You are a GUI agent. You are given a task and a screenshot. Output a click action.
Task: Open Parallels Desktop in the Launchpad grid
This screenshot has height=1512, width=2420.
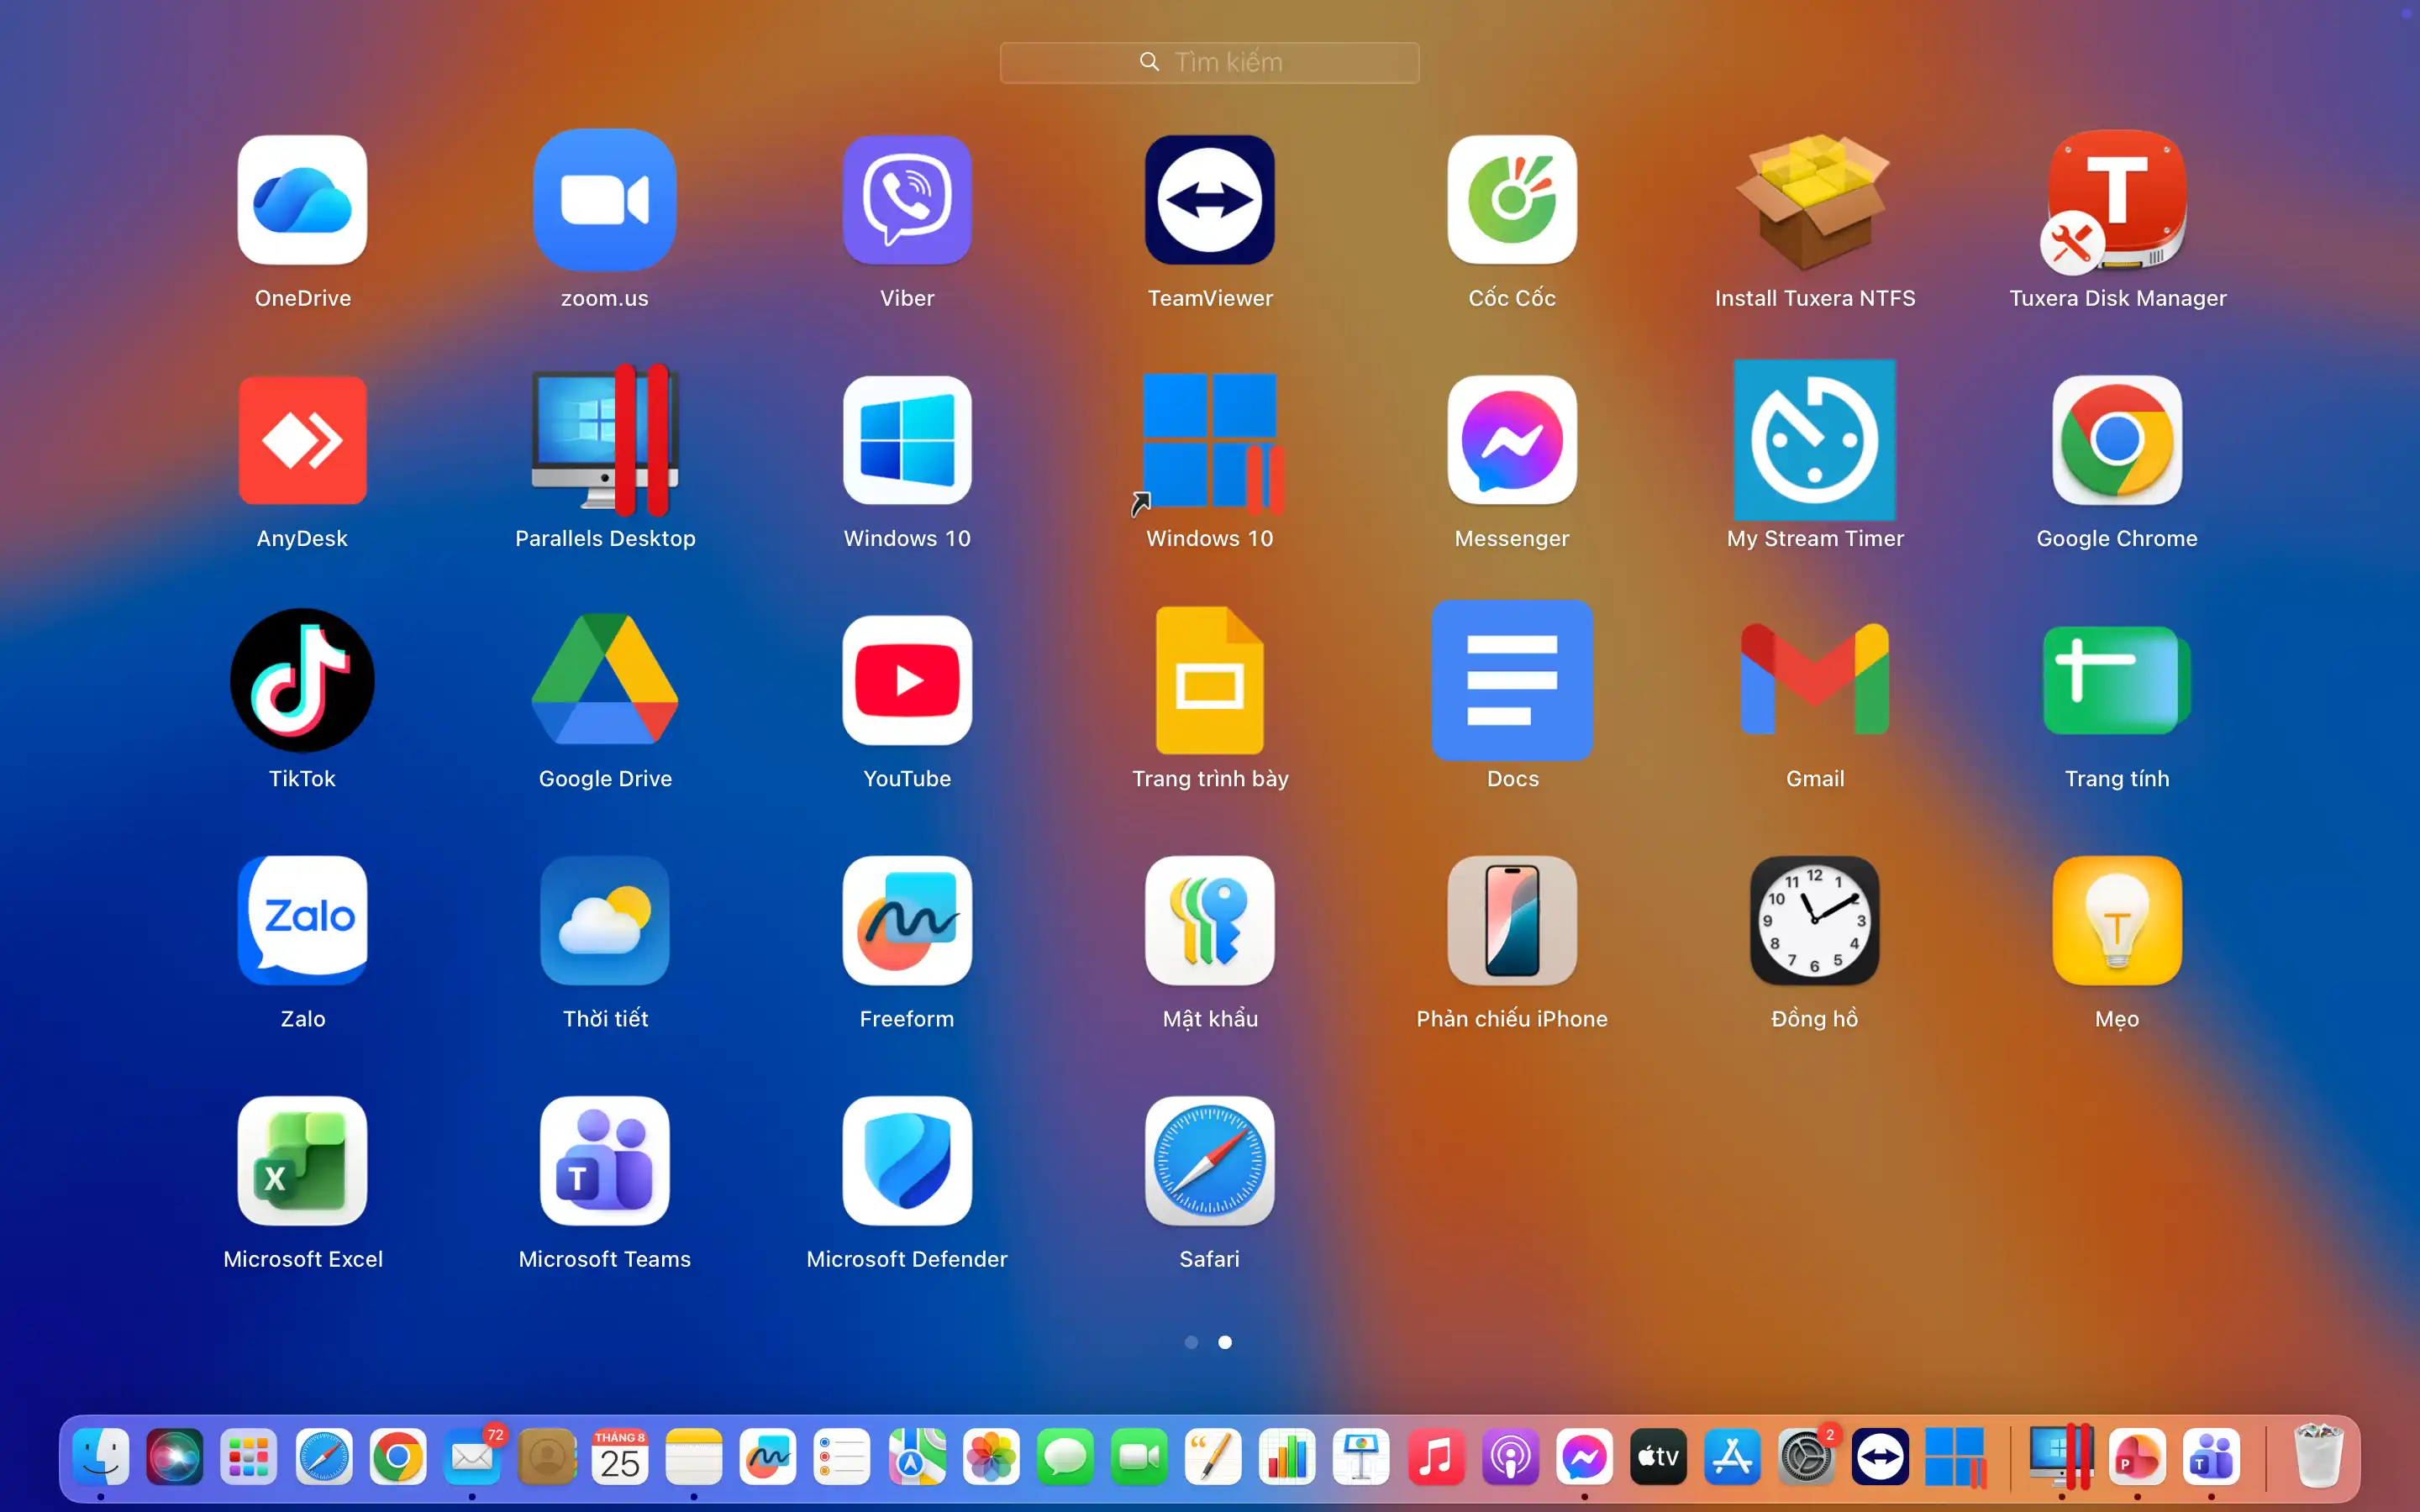[605, 440]
